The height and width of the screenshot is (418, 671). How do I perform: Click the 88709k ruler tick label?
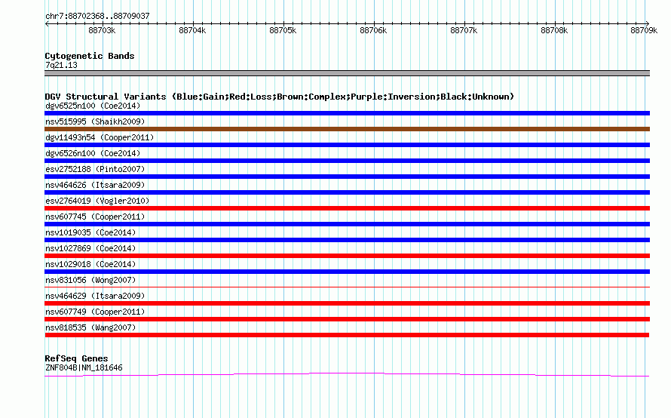coord(644,30)
